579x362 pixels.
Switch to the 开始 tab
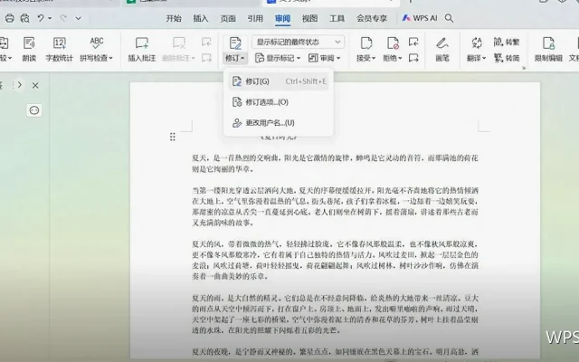pos(174,18)
